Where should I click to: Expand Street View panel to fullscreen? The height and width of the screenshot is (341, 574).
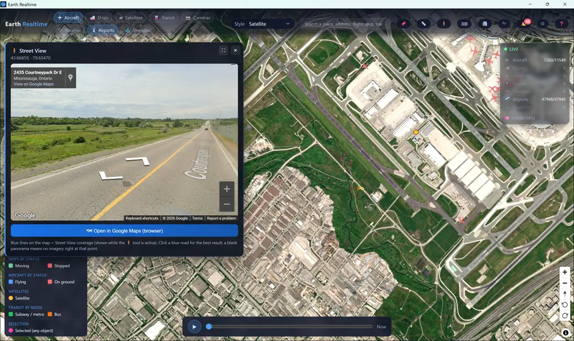click(x=224, y=51)
